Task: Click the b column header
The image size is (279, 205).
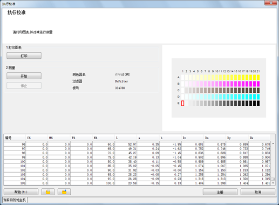Action: pyautogui.click(x=171, y=138)
